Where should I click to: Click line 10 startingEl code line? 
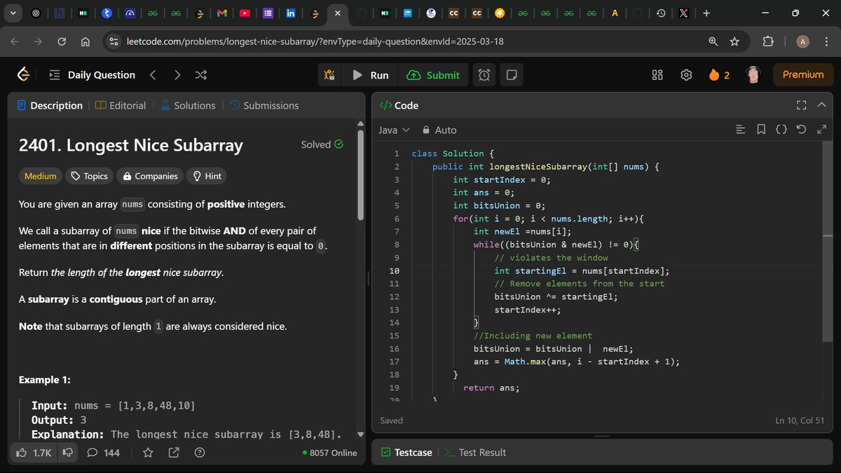pos(582,271)
